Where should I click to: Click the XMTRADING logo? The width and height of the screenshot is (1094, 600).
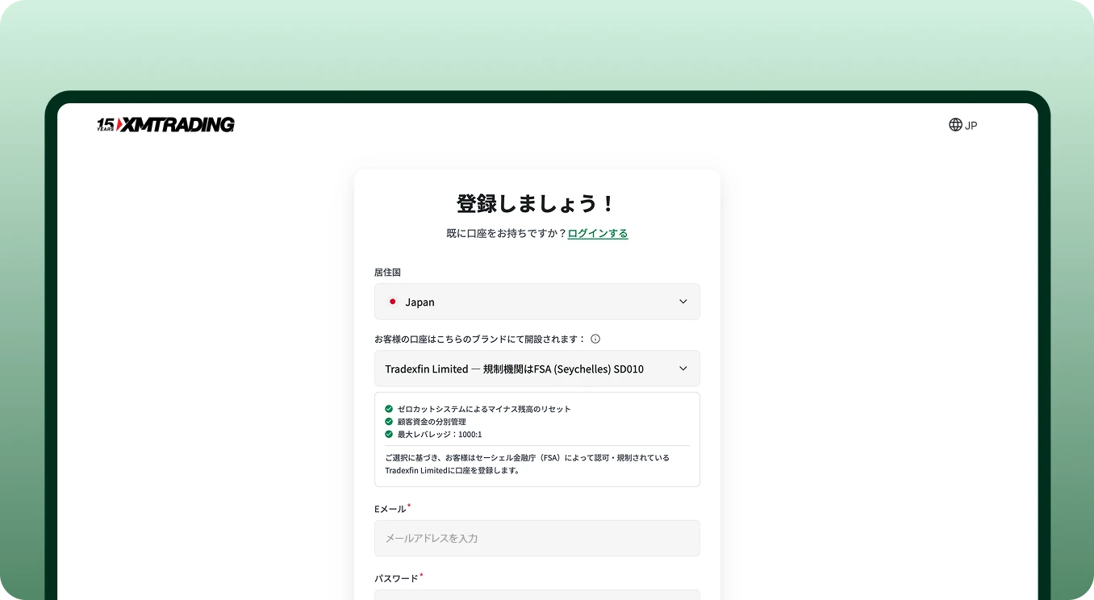tap(177, 124)
